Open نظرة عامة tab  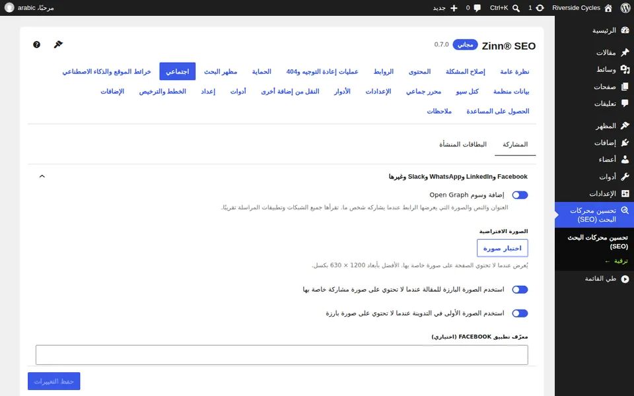tap(514, 71)
